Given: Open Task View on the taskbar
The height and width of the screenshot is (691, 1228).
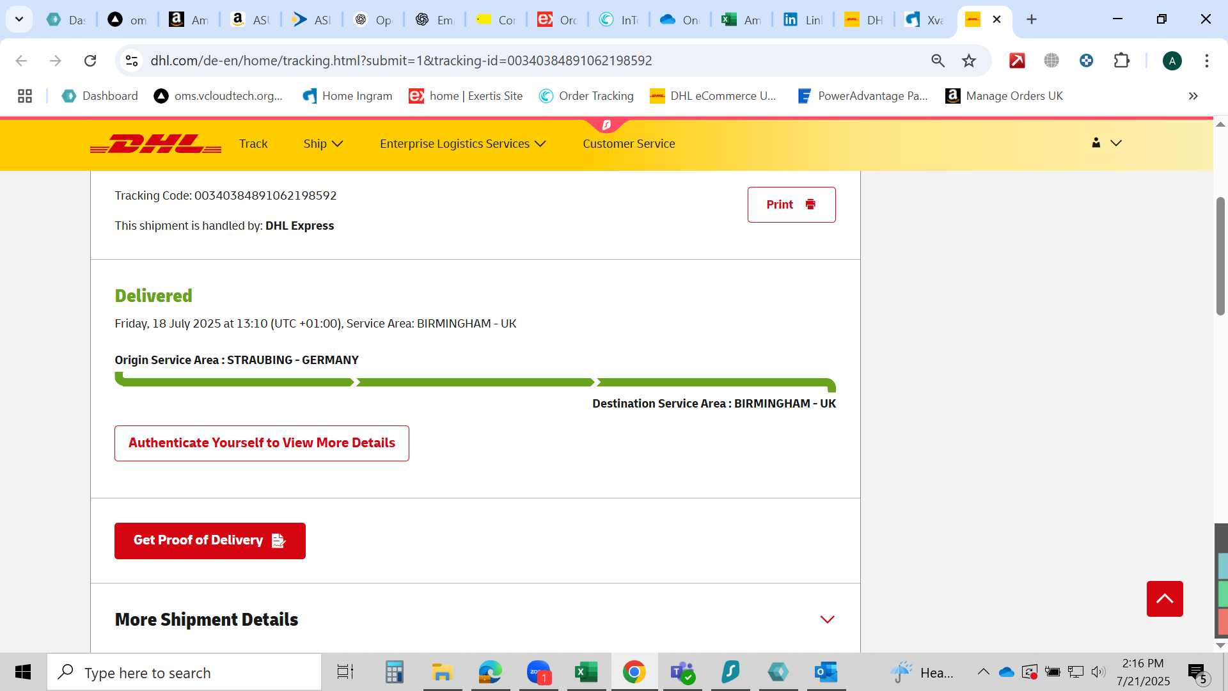Looking at the screenshot, I should tap(345, 672).
